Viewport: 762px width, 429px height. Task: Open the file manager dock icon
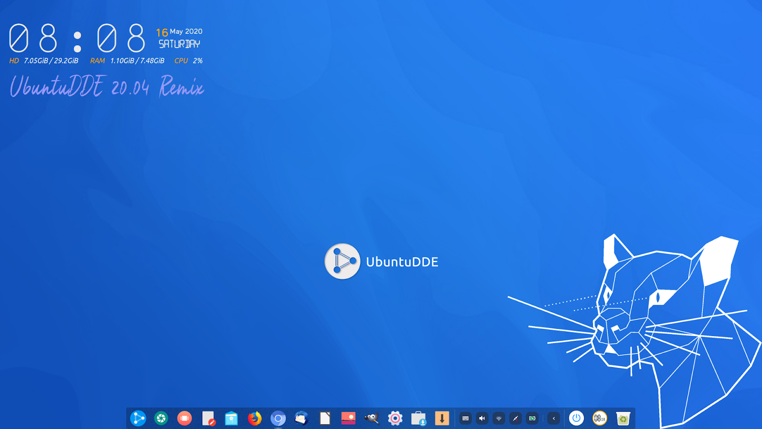[x=231, y=419]
